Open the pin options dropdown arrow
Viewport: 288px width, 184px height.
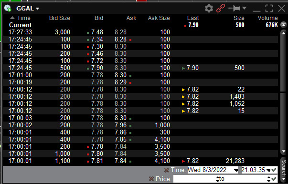tap(244, 8)
